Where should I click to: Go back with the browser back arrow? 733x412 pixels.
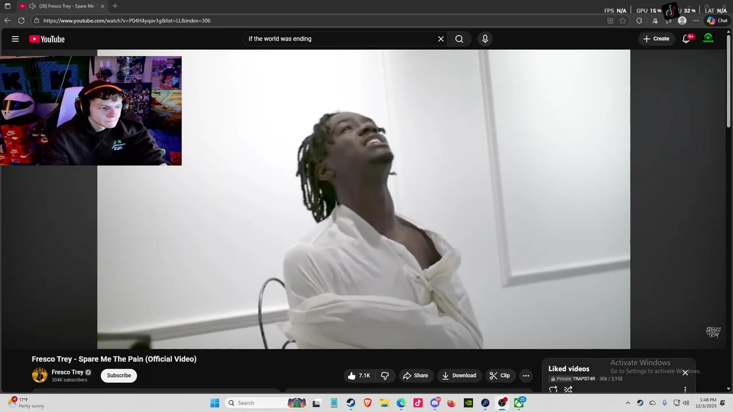[x=7, y=21]
